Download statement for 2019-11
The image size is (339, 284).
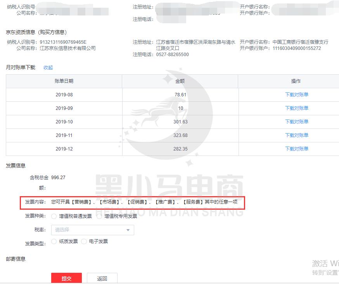pos(296,135)
